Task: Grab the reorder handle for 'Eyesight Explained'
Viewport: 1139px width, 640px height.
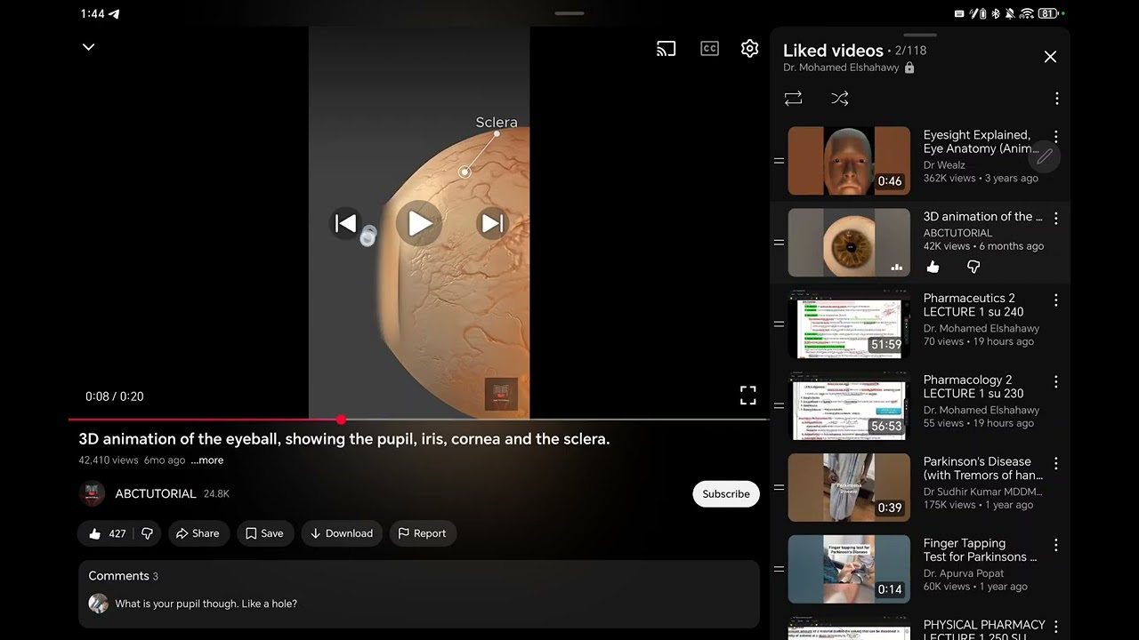Action: coord(779,161)
